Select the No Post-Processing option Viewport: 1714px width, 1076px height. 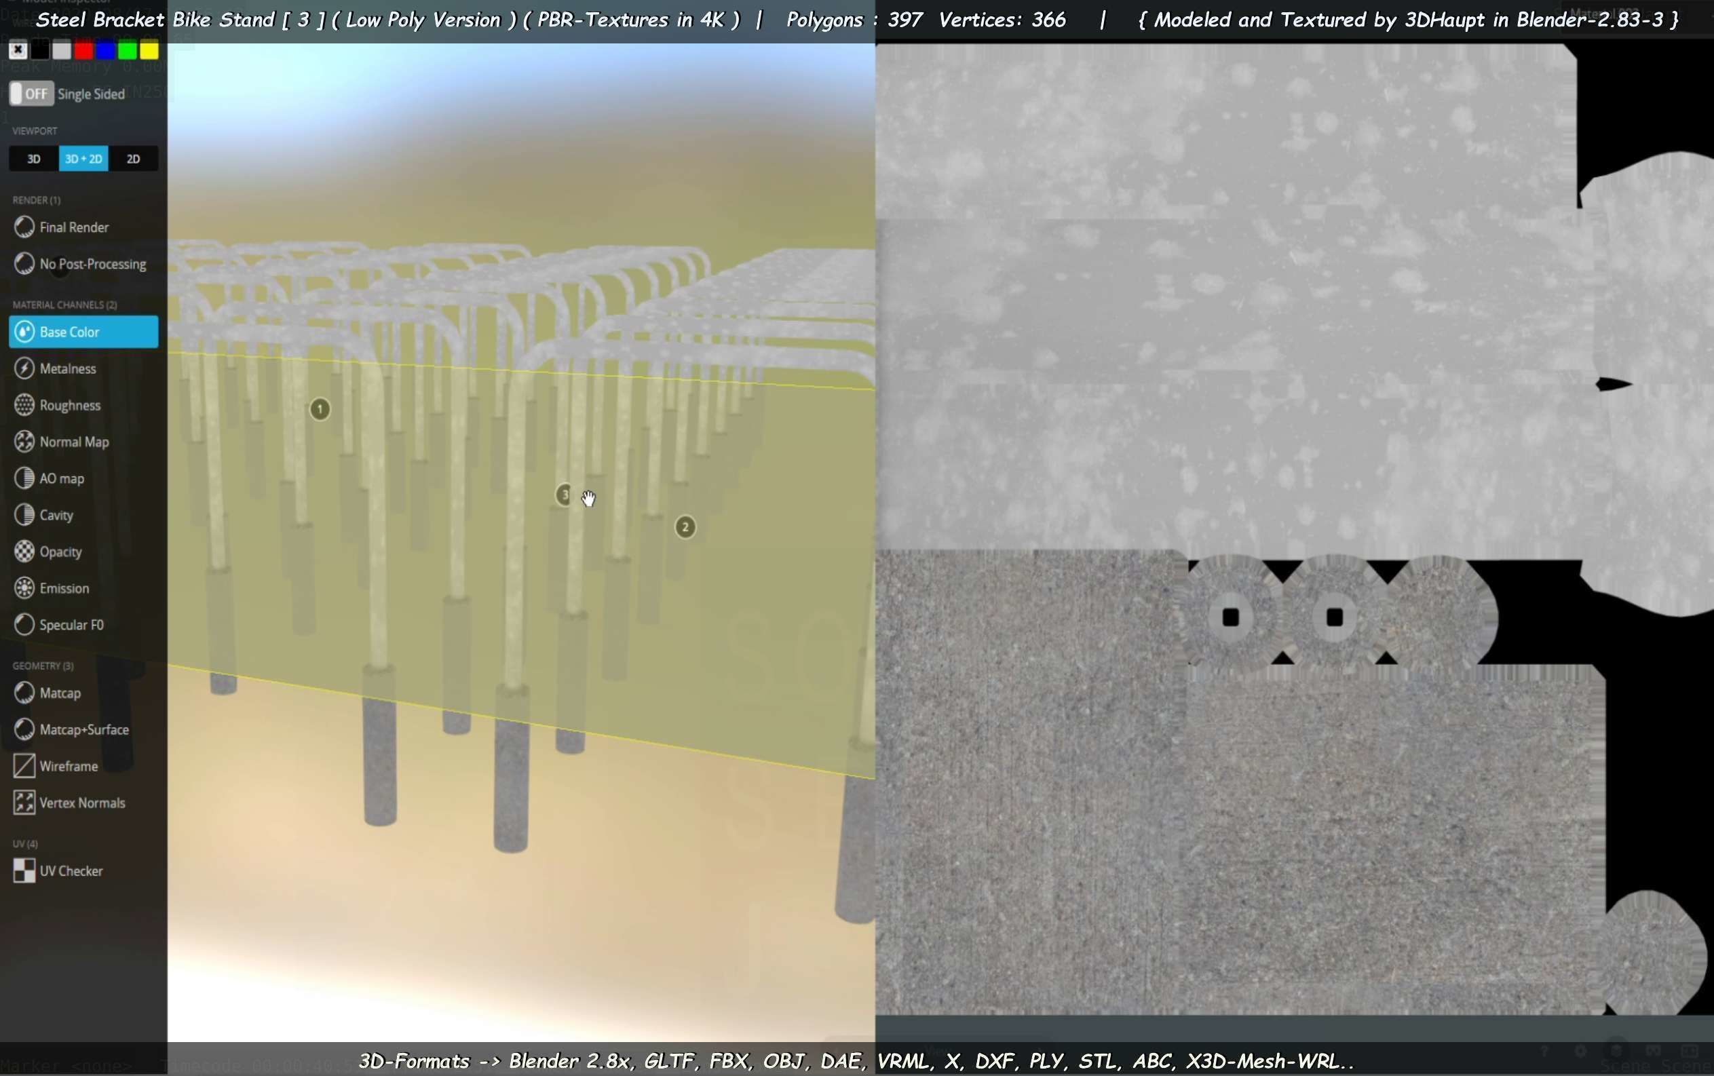(92, 264)
